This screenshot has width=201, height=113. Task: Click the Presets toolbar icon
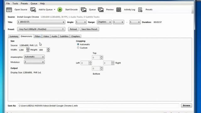click(x=140, y=10)
